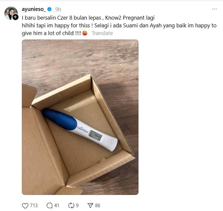The width and height of the screenshot is (223, 211).
Task: Open the ayunieso_ profile picture
Action: (x=11, y=13)
